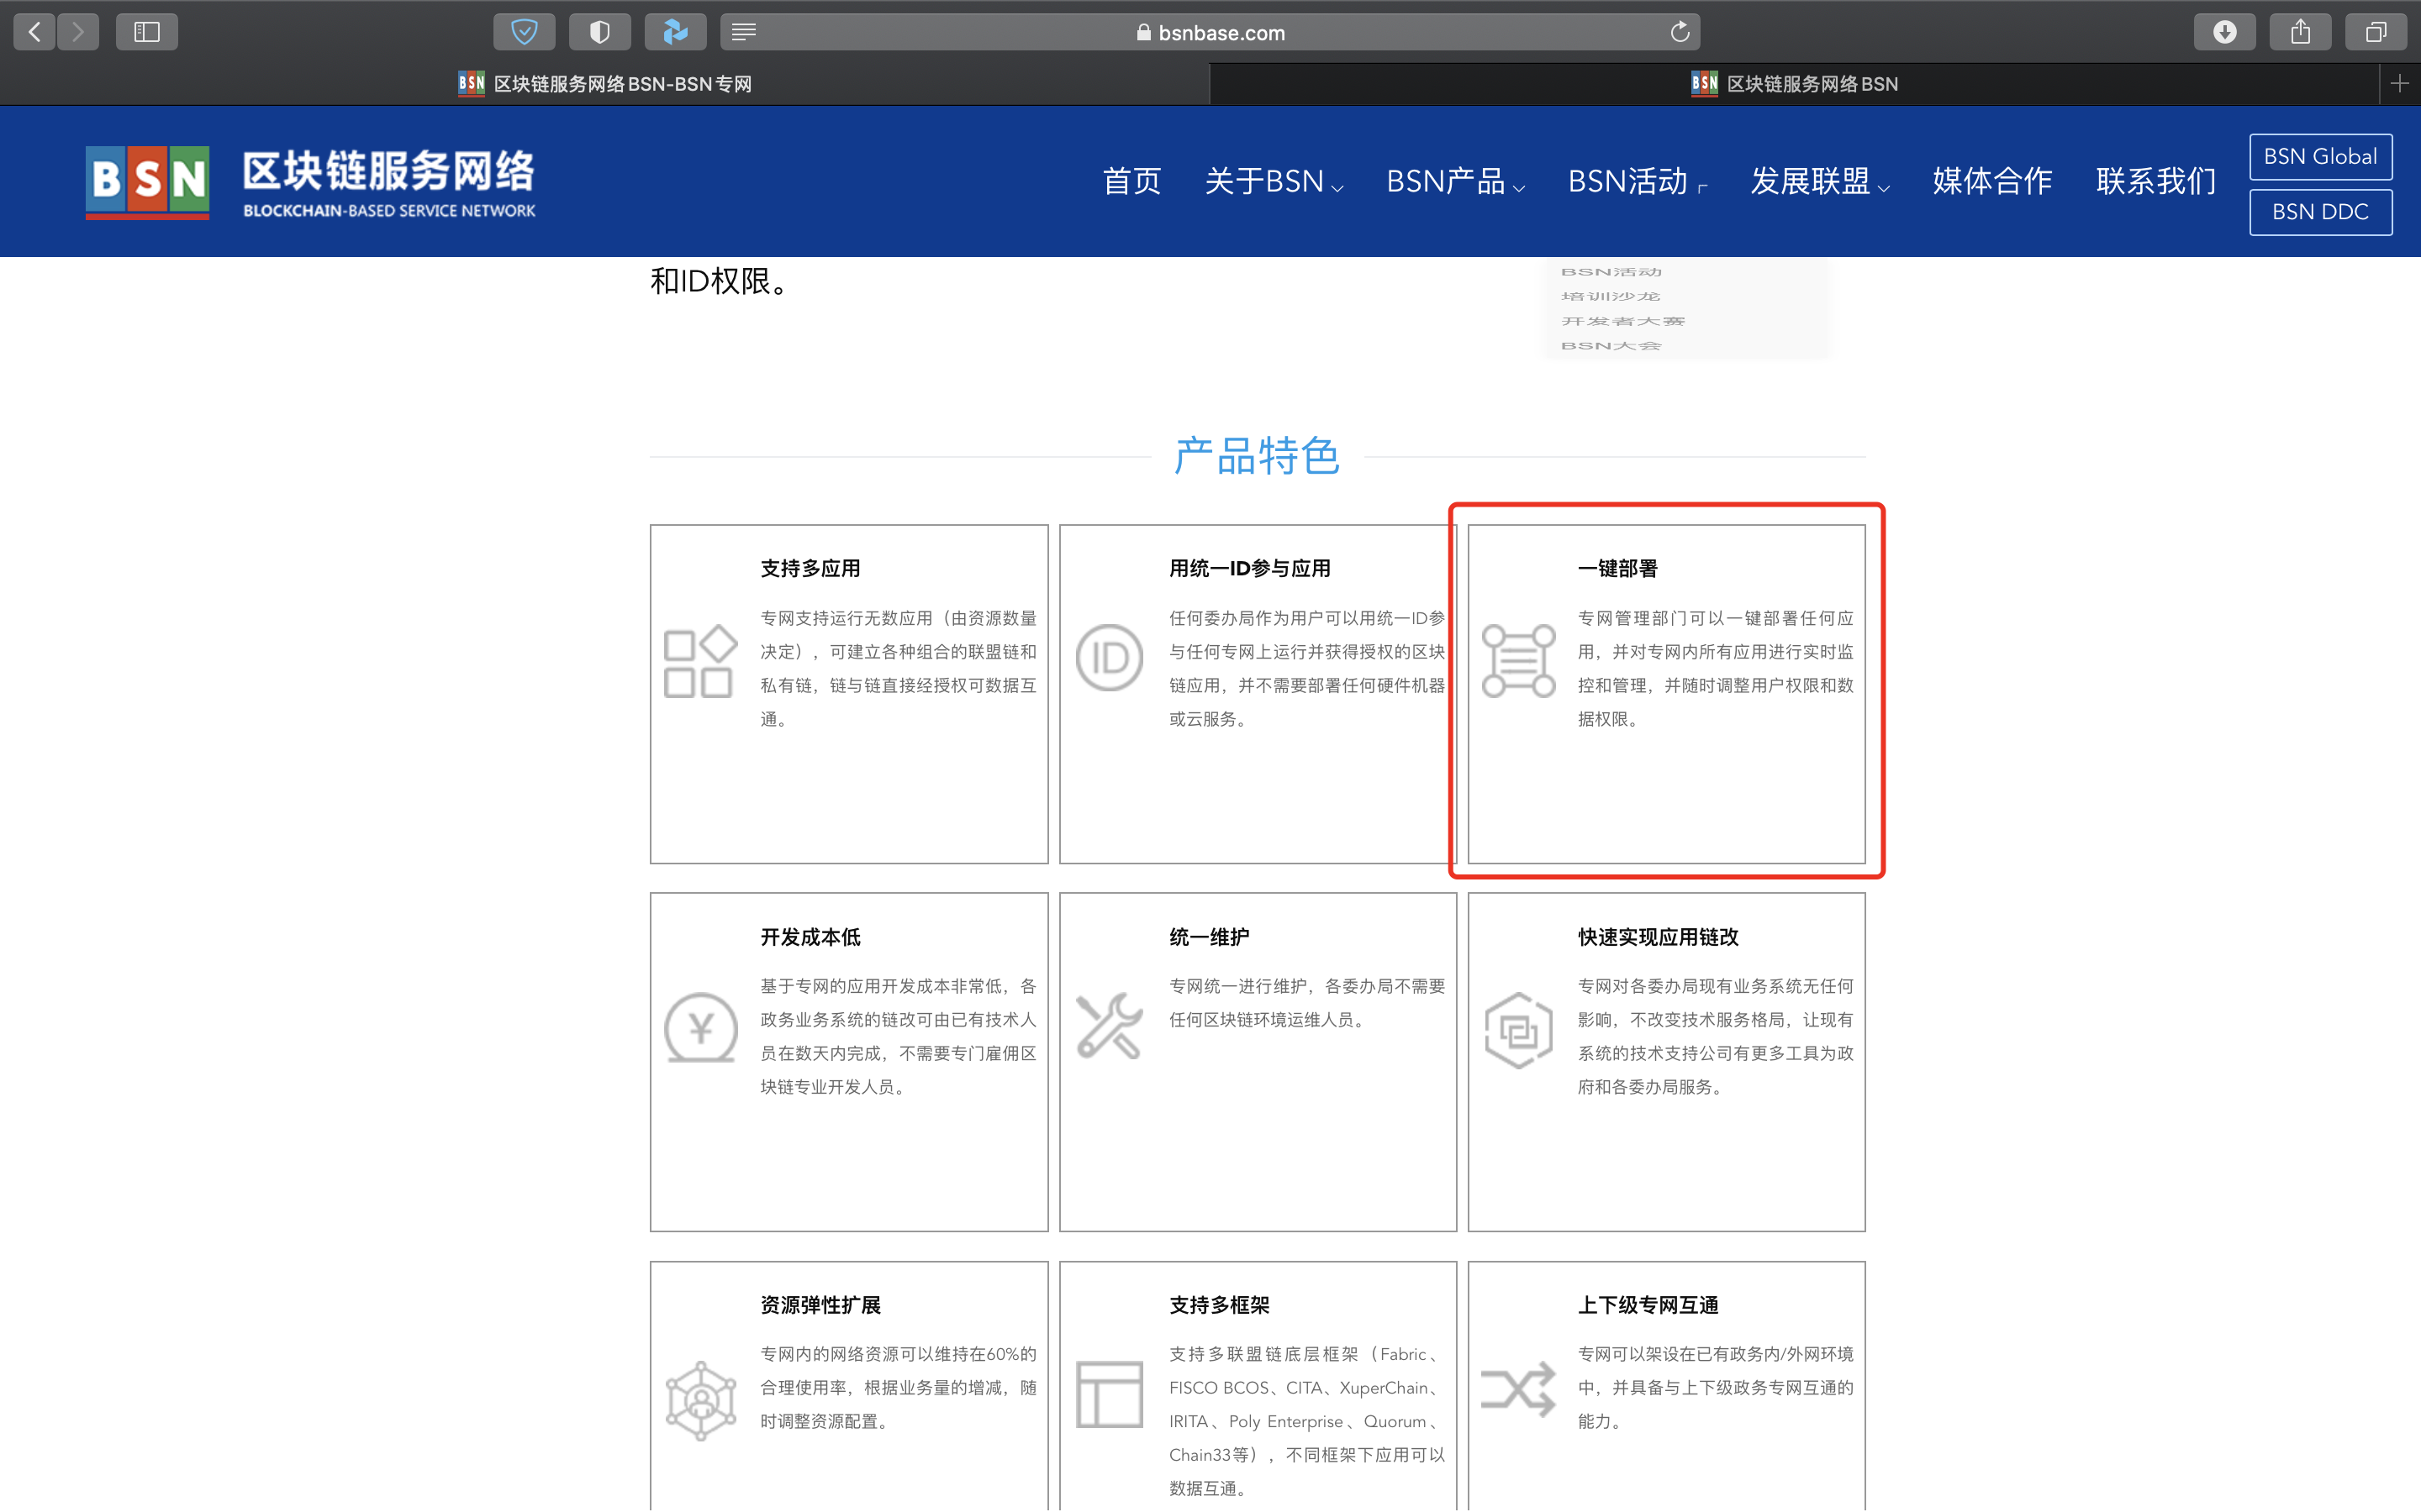This screenshot has width=2421, height=1512.
Task: Open the blue bird extension icon
Action: click(675, 32)
